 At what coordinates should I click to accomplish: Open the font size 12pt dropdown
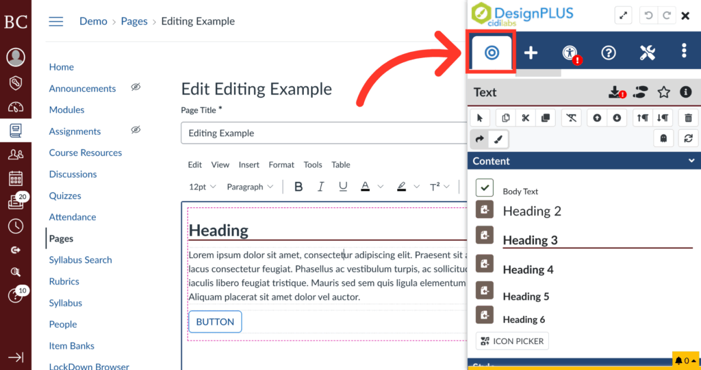click(x=202, y=187)
